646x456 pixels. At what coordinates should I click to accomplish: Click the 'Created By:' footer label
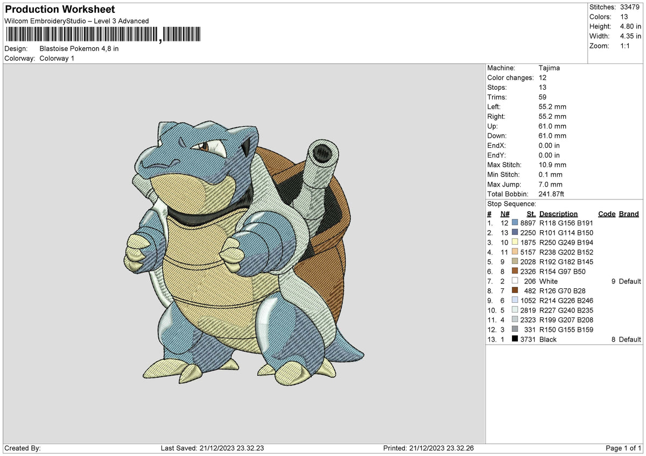22,448
